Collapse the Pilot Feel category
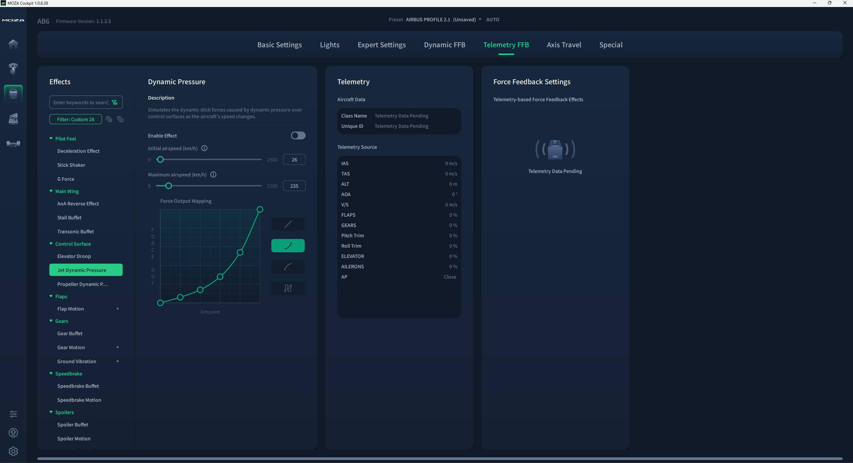The height and width of the screenshot is (463, 853). point(51,138)
